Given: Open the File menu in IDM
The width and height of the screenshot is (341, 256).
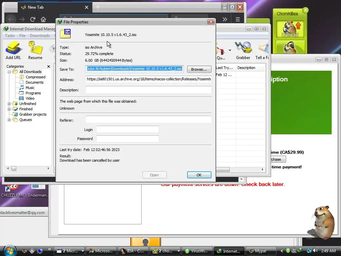Looking at the screenshot, I should 22,35.
